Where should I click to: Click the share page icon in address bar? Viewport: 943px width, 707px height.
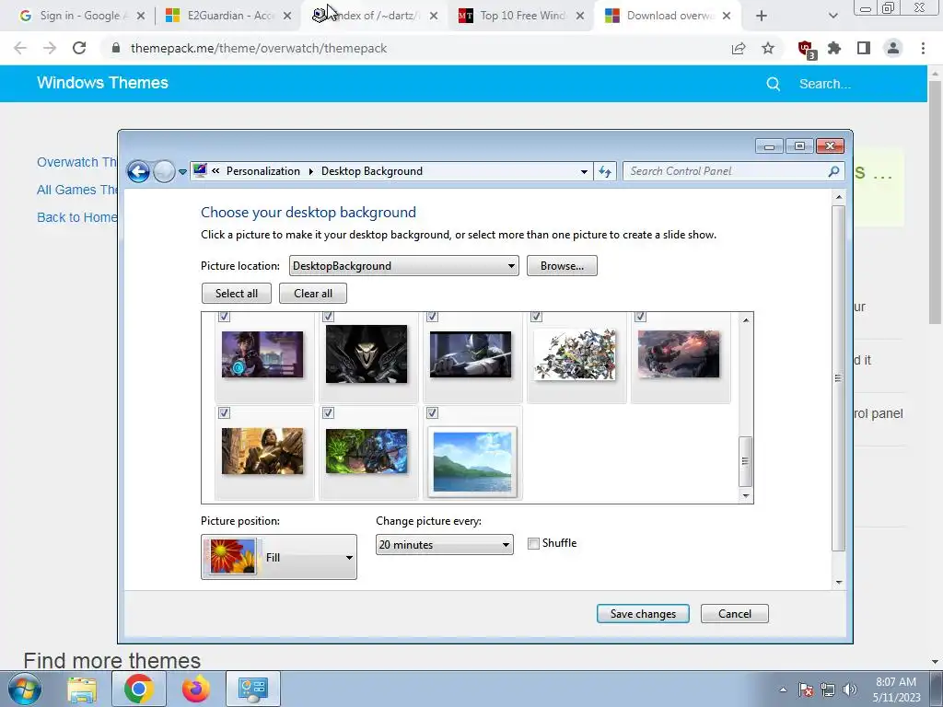pos(739,48)
